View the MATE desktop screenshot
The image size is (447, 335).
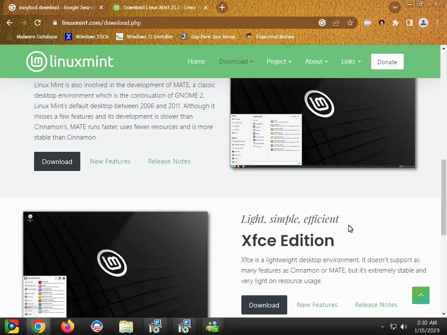point(323,123)
